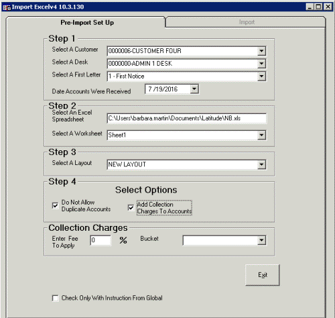Click the NEW LAYOUT value
The image size is (335, 318).
tap(127, 164)
